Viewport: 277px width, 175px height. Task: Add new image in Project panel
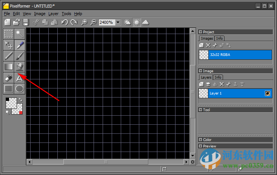click(202, 45)
